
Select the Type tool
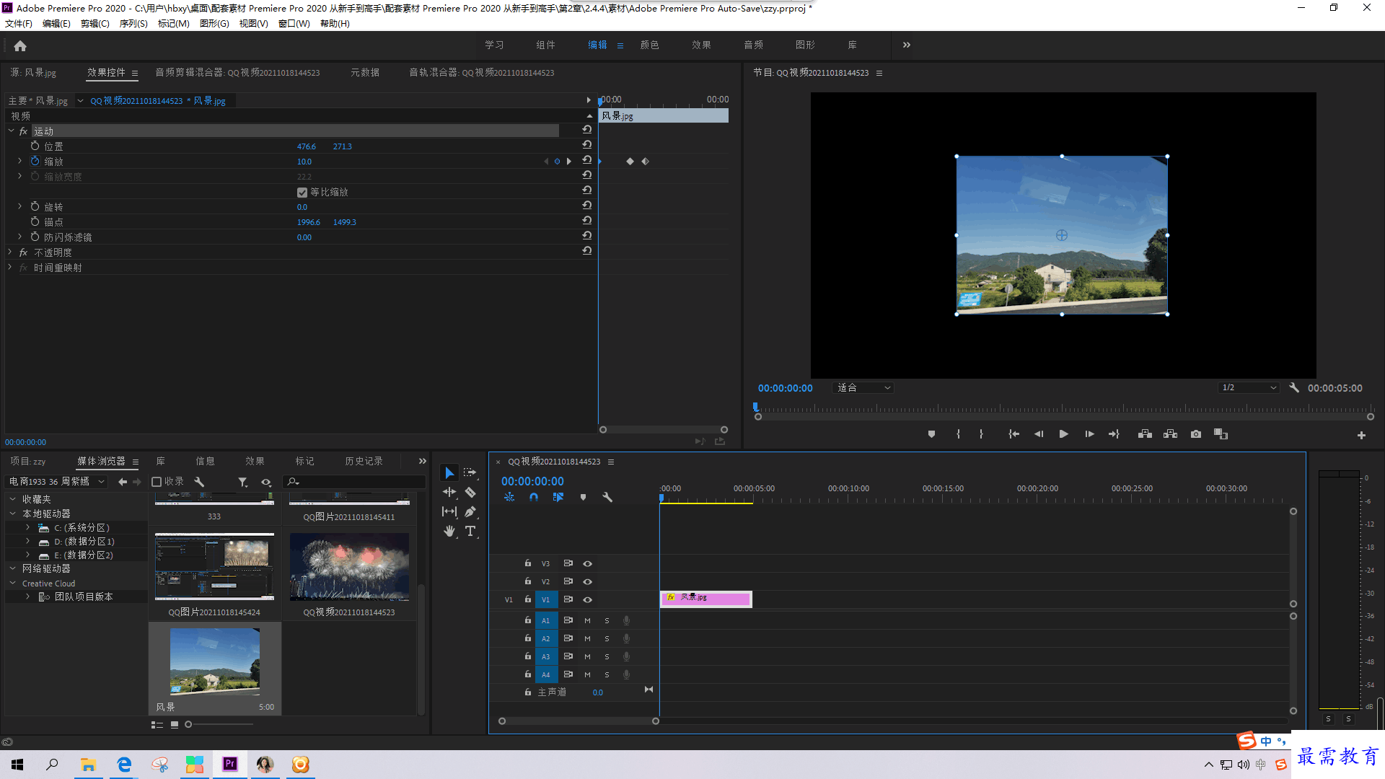click(470, 531)
